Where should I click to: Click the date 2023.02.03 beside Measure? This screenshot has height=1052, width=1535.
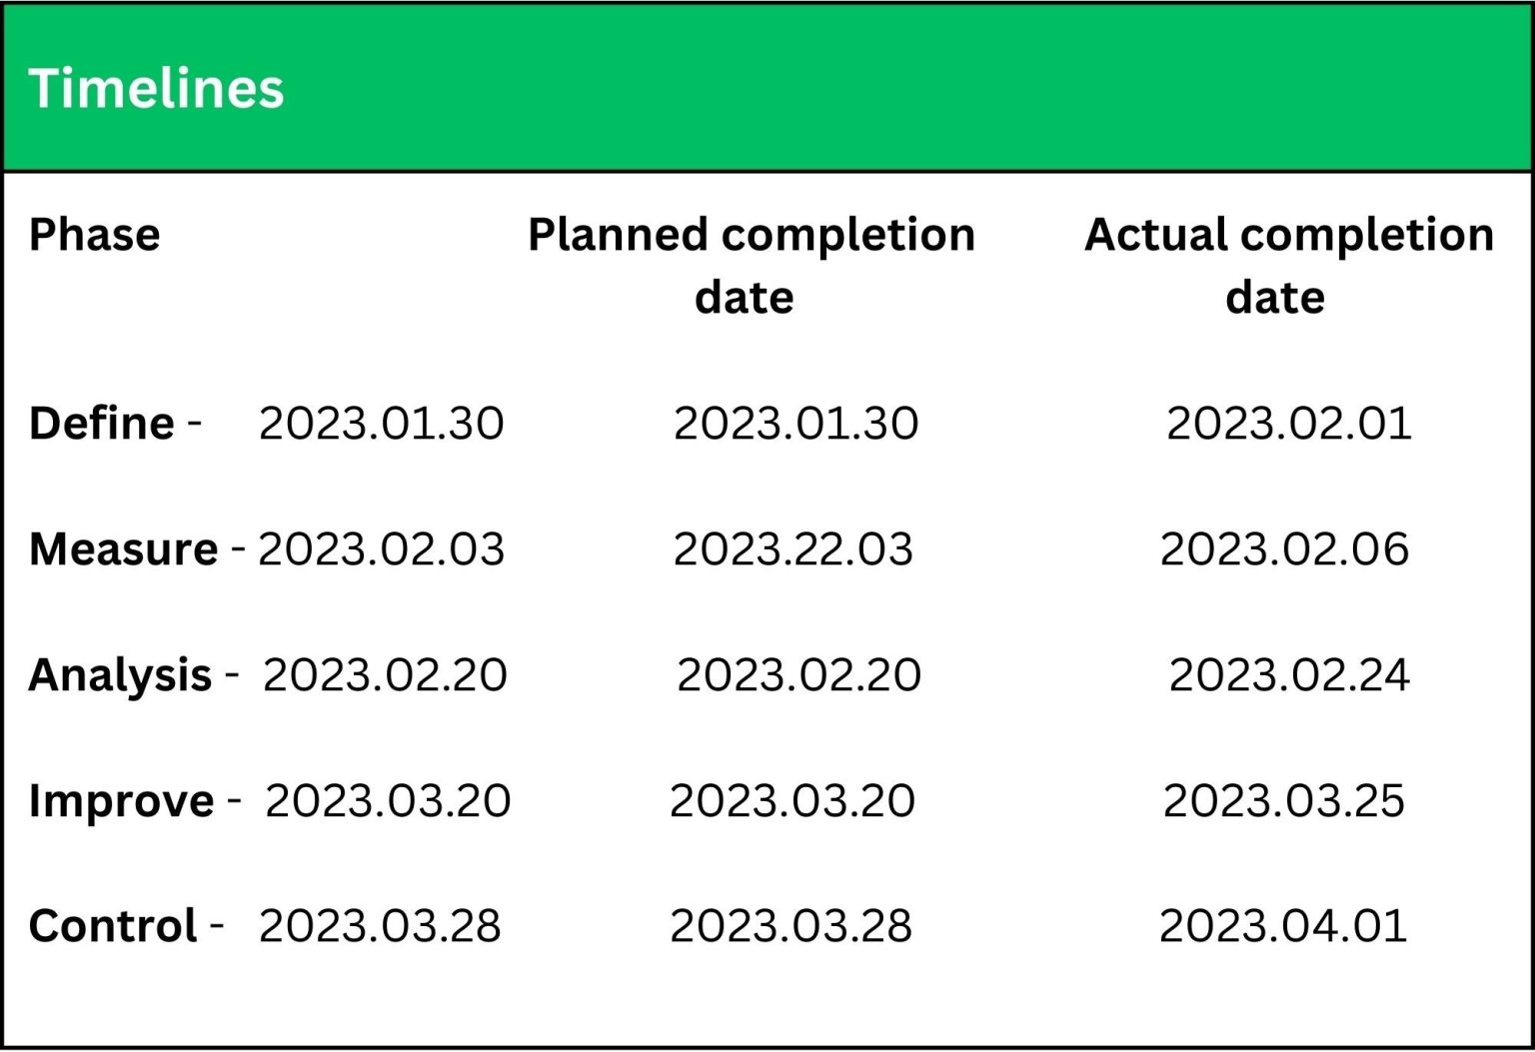pyautogui.click(x=381, y=548)
